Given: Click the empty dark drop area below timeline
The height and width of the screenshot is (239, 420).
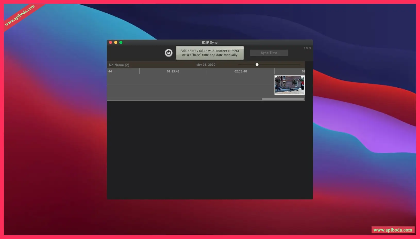Looking at the screenshot, I should click(x=209, y=149).
